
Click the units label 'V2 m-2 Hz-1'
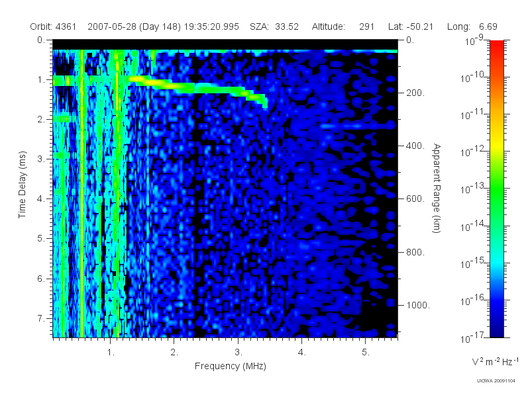(495, 361)
